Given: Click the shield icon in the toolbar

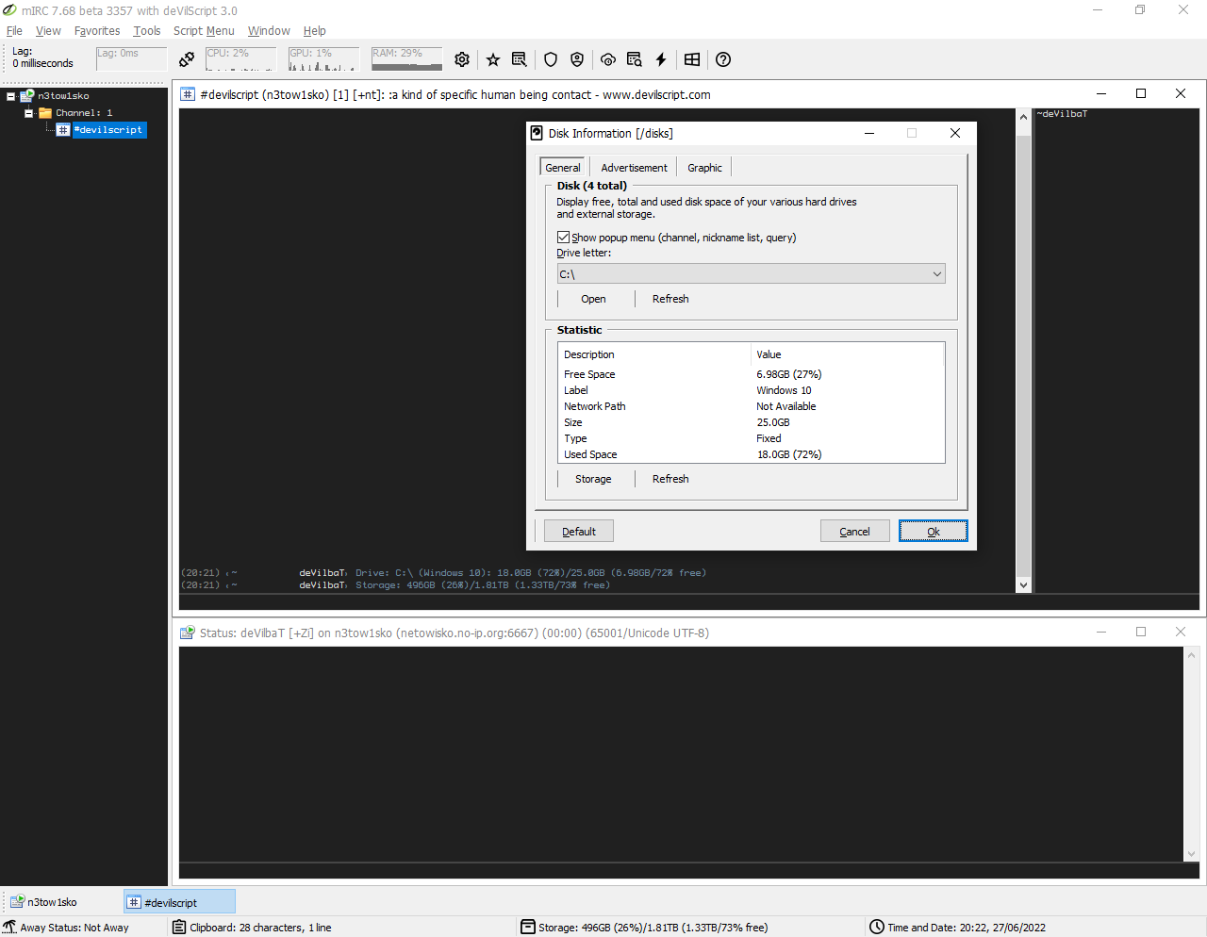Looking at the screenshot, I should [x=551, y=59].
